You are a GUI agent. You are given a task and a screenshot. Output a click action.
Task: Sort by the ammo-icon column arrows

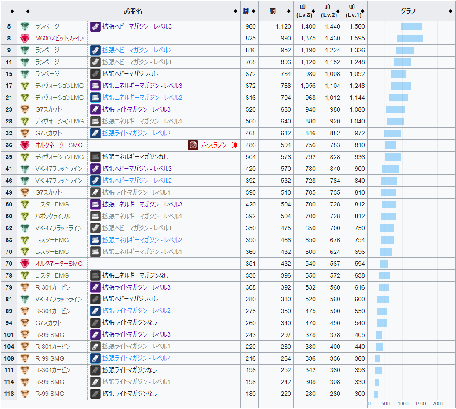pyautogui.click(x=28, y=11)
